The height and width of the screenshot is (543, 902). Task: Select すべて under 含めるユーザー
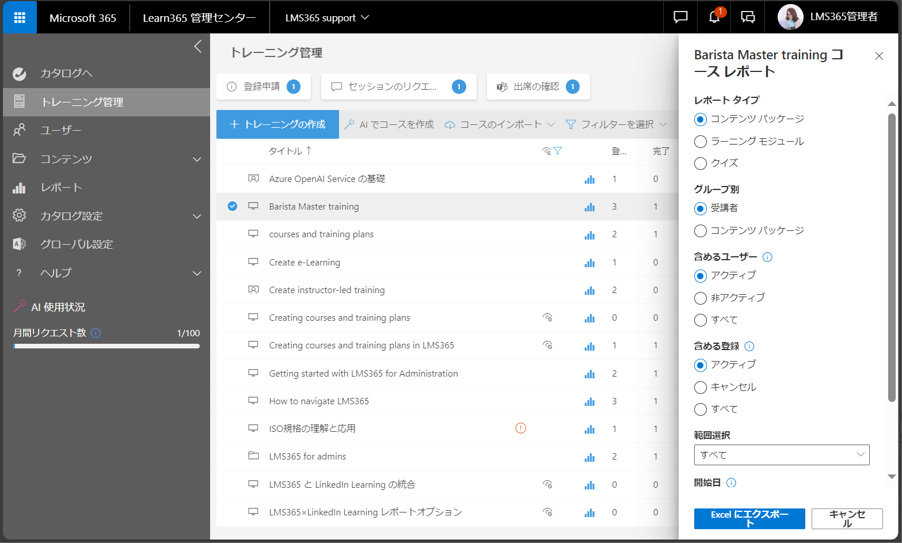(701, 320)
